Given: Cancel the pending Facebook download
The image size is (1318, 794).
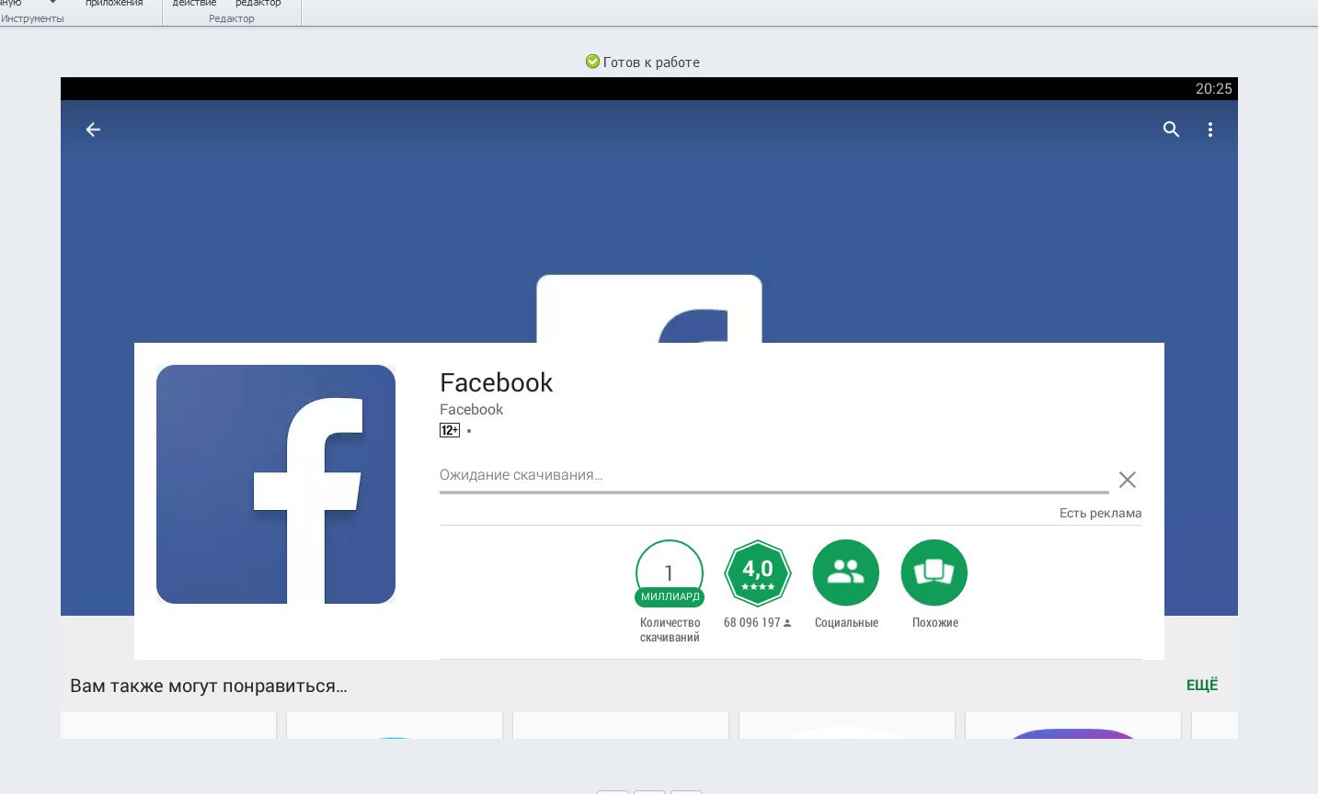Looking at the screenshot, I should [x=1128, y=480].
